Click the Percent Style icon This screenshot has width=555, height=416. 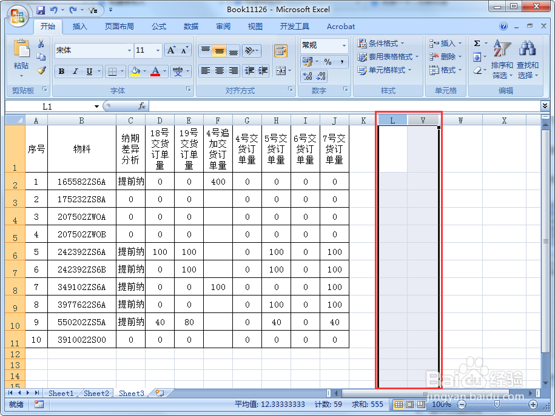coord(328,62)
